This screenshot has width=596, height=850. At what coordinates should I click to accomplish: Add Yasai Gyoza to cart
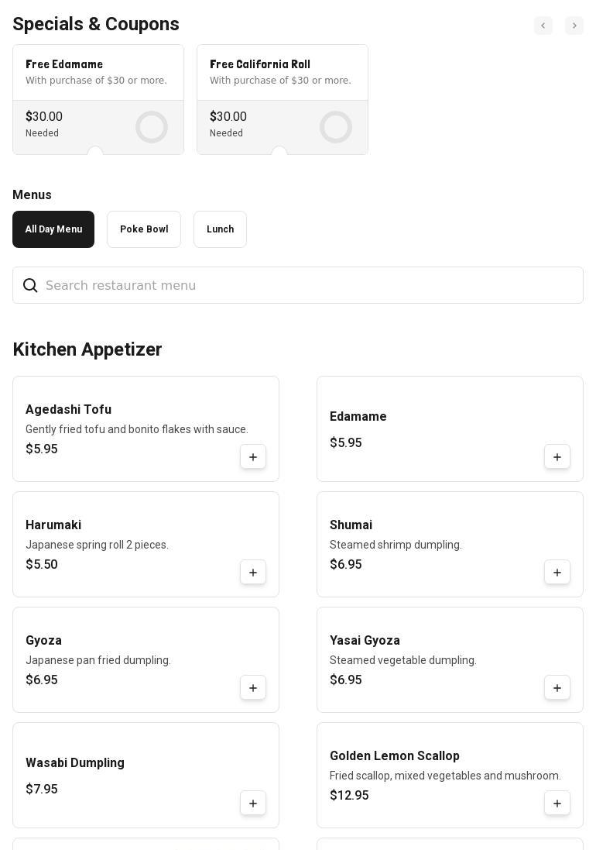point(557,688)
